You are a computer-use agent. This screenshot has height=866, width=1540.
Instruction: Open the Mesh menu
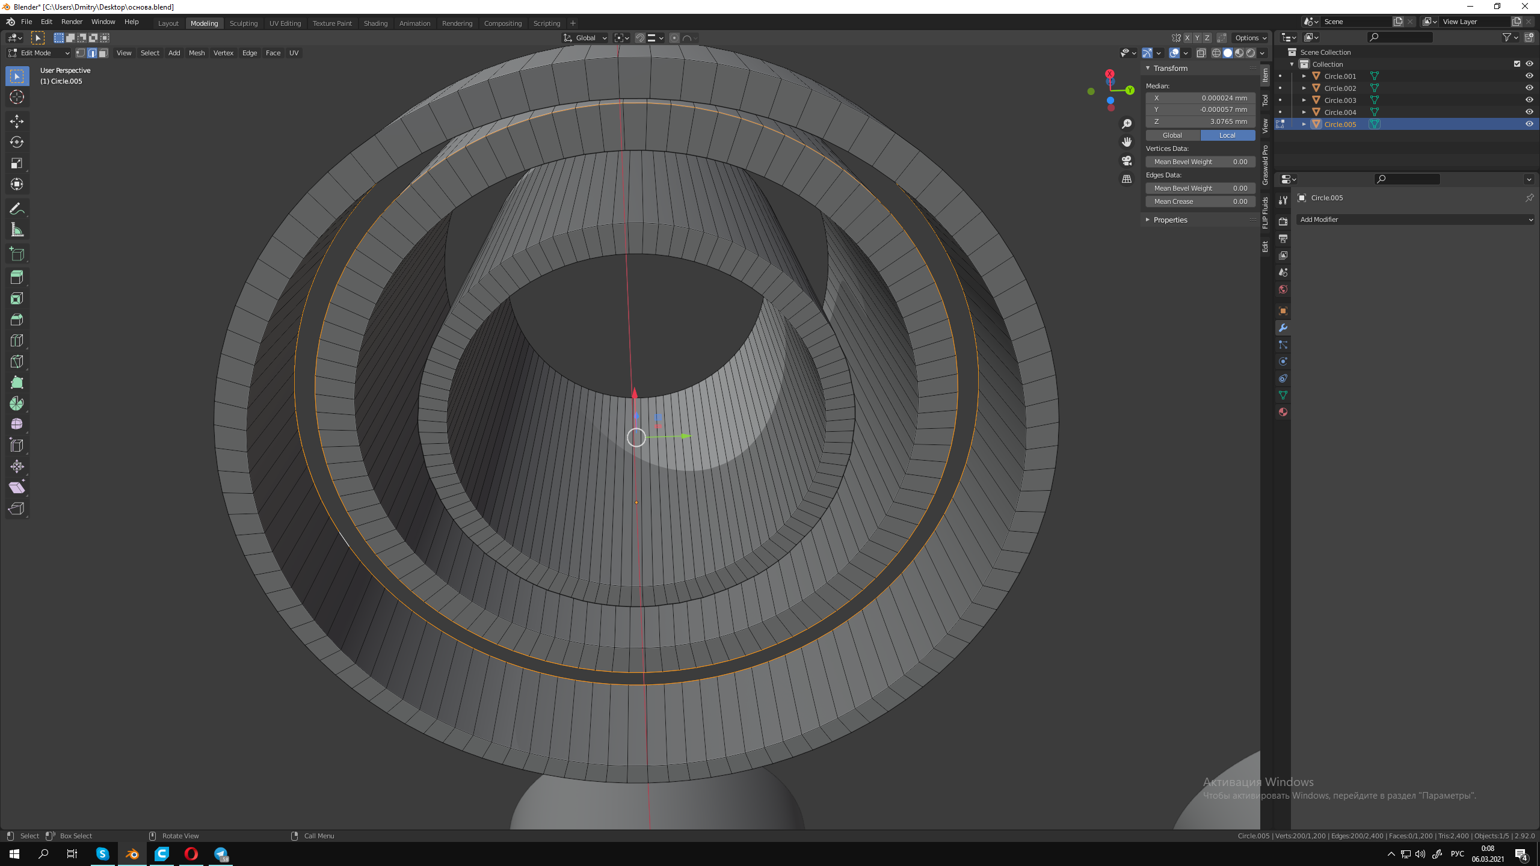197,53
